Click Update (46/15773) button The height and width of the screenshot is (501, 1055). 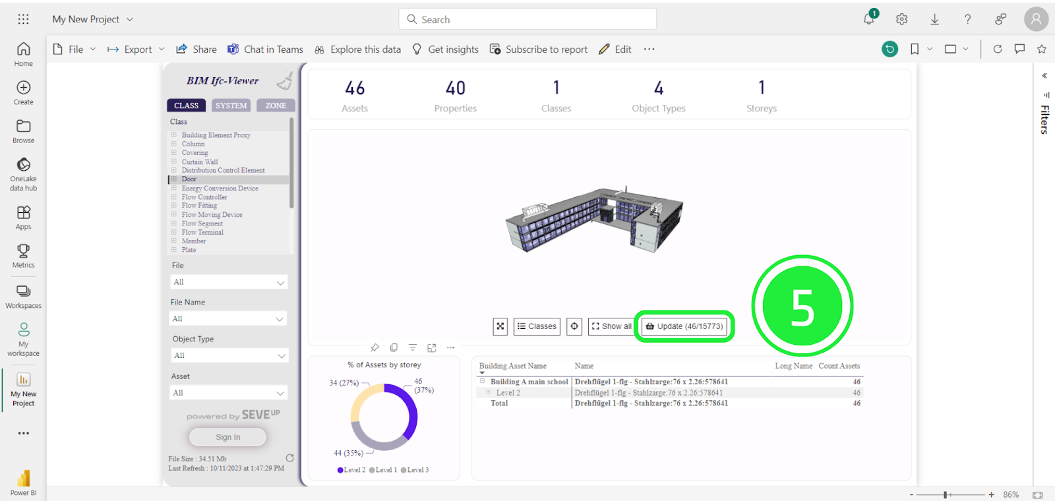[x=684, y=326]
